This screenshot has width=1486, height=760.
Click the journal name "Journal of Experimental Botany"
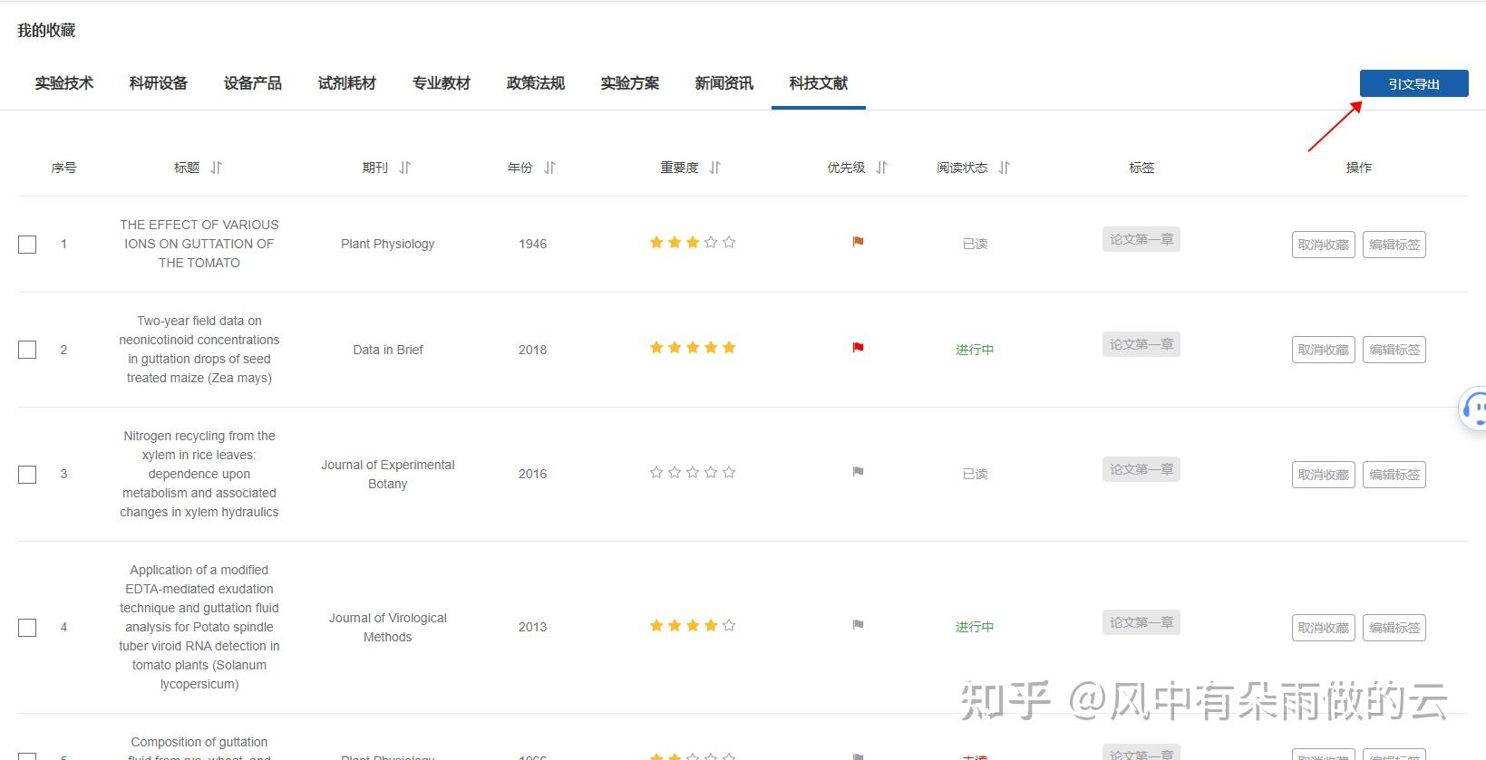coord(388,474)
